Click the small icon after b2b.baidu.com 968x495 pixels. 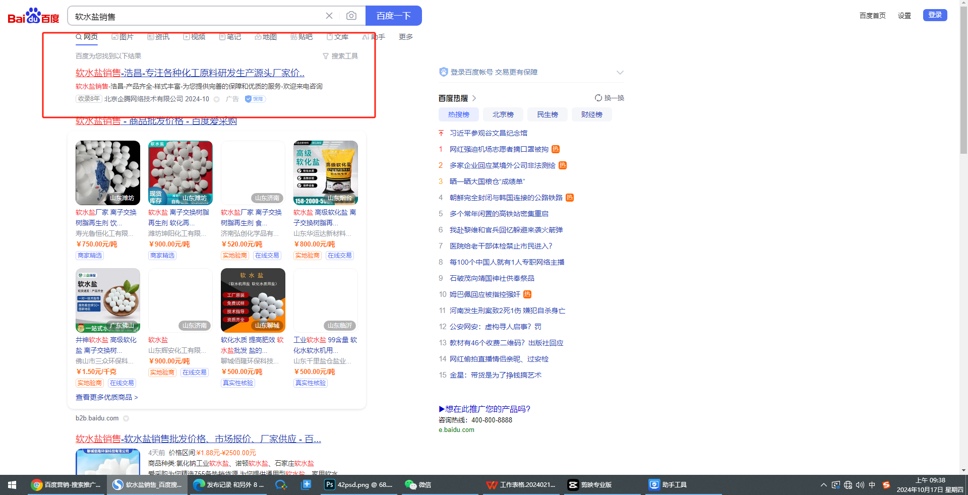126,418
